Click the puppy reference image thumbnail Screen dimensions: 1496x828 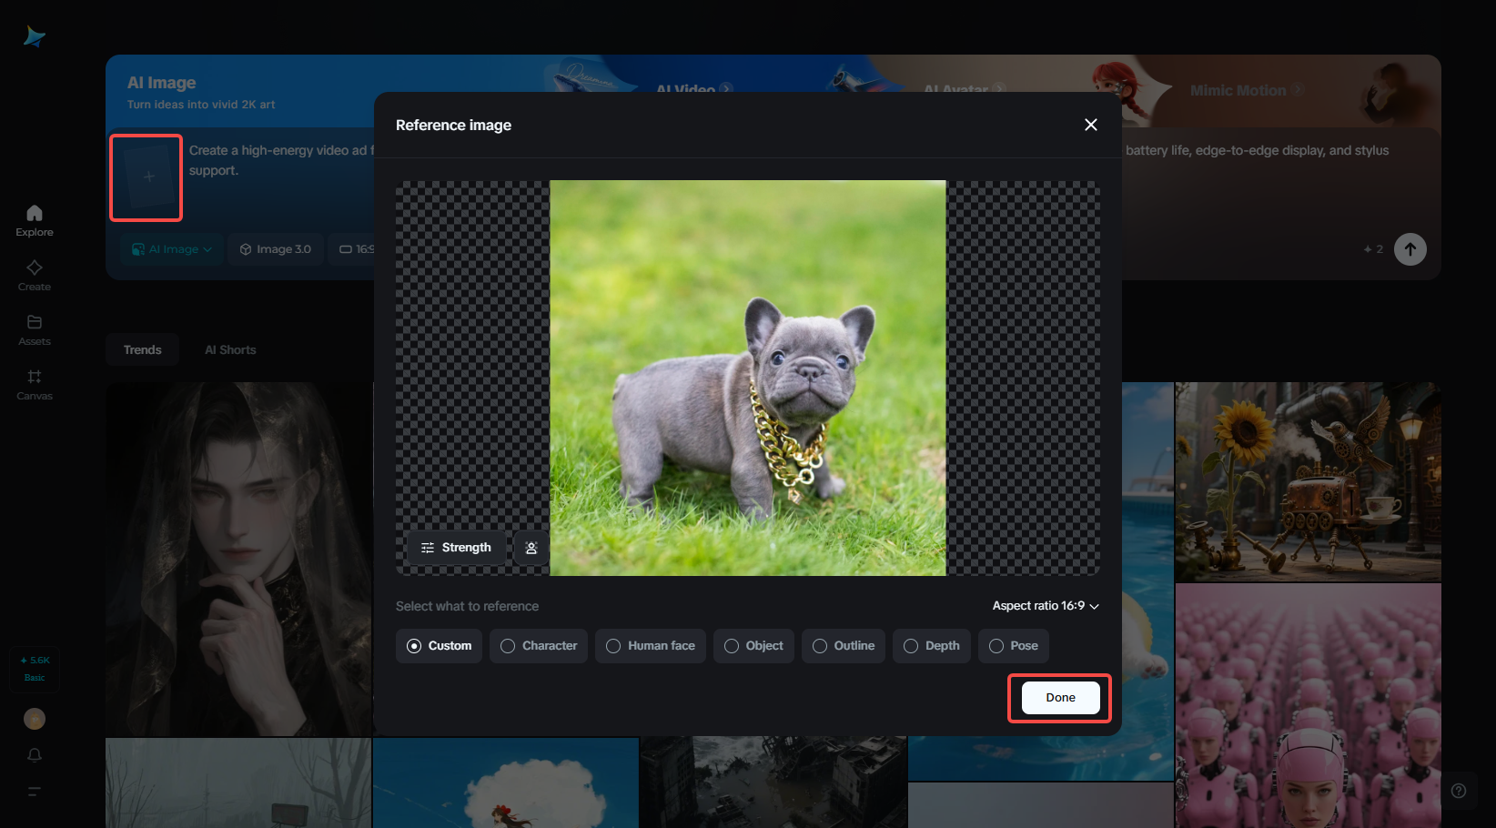click(746, 378)
